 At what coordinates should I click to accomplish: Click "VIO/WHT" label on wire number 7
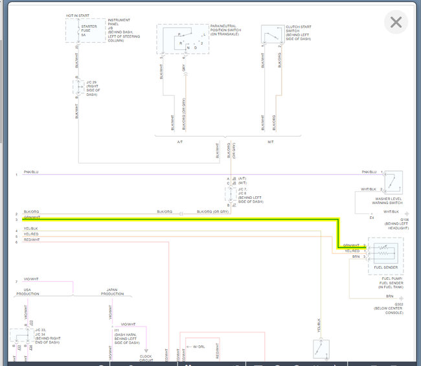point(31,279)
